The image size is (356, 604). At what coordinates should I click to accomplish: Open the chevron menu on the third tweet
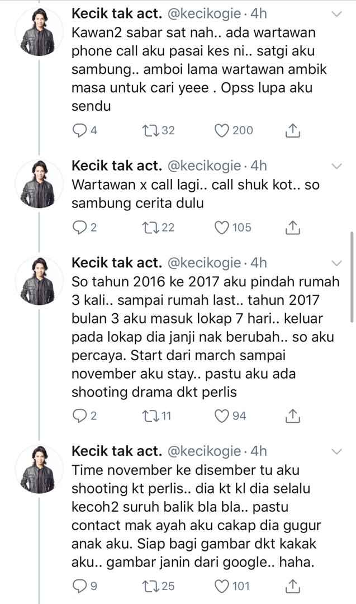[337, 263]
